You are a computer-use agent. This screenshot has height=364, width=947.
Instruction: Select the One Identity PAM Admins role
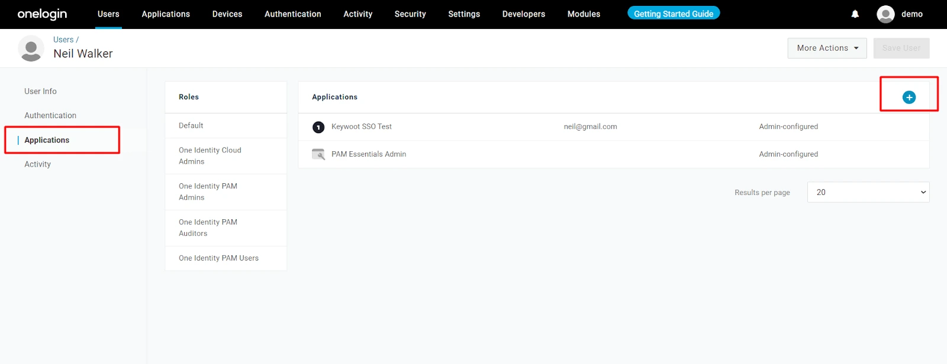coord(226,192)
